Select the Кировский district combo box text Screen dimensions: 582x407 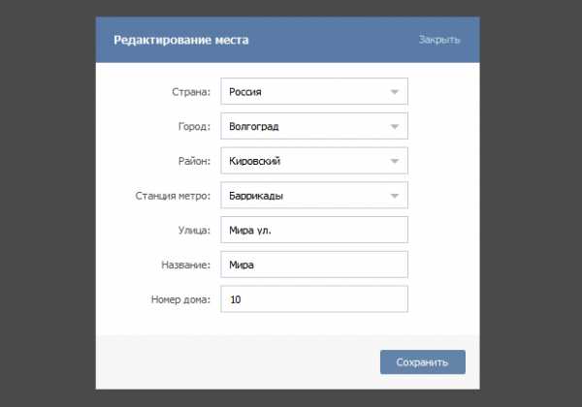[x=254, y=161]
